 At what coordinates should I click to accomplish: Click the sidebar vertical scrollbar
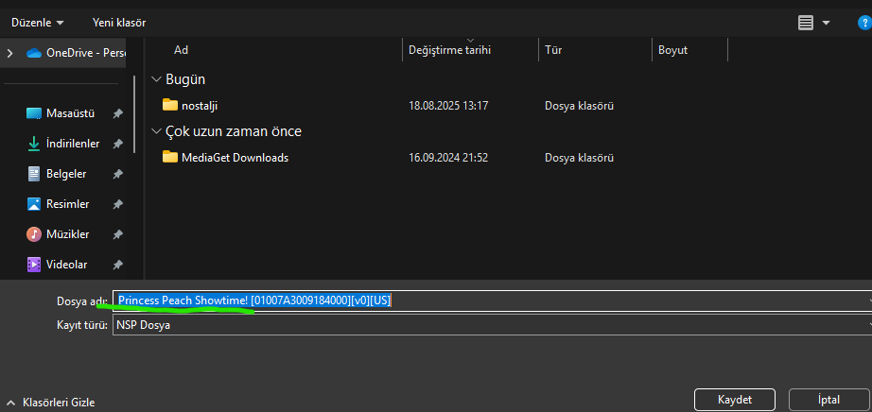point(134,114)
